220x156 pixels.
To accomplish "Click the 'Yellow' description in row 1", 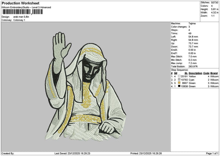I will tap(192, 77).
